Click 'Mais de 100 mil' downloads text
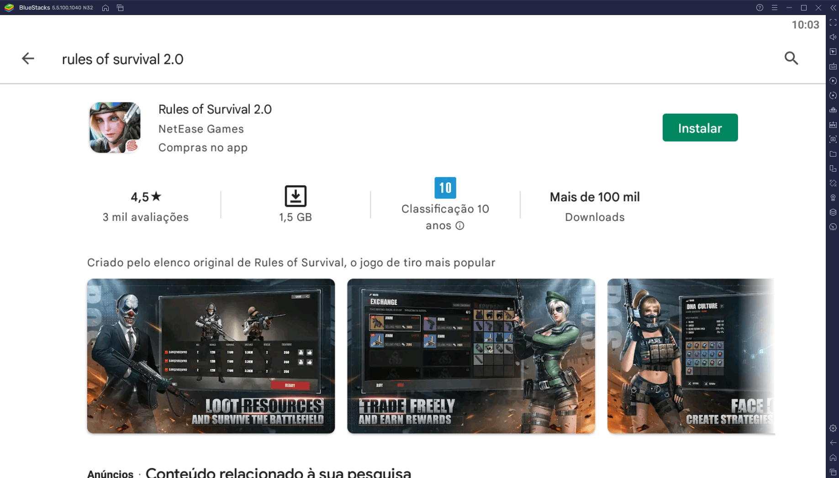Viewport: 839px width, 478px height. tap(594, 197)
